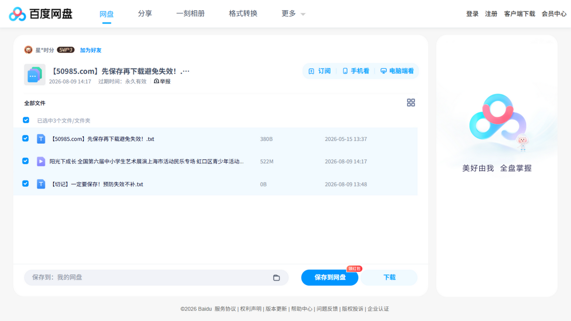Screen dimensions: 571x321
Task: Click the 380B size value
Action: coord(266,139)
